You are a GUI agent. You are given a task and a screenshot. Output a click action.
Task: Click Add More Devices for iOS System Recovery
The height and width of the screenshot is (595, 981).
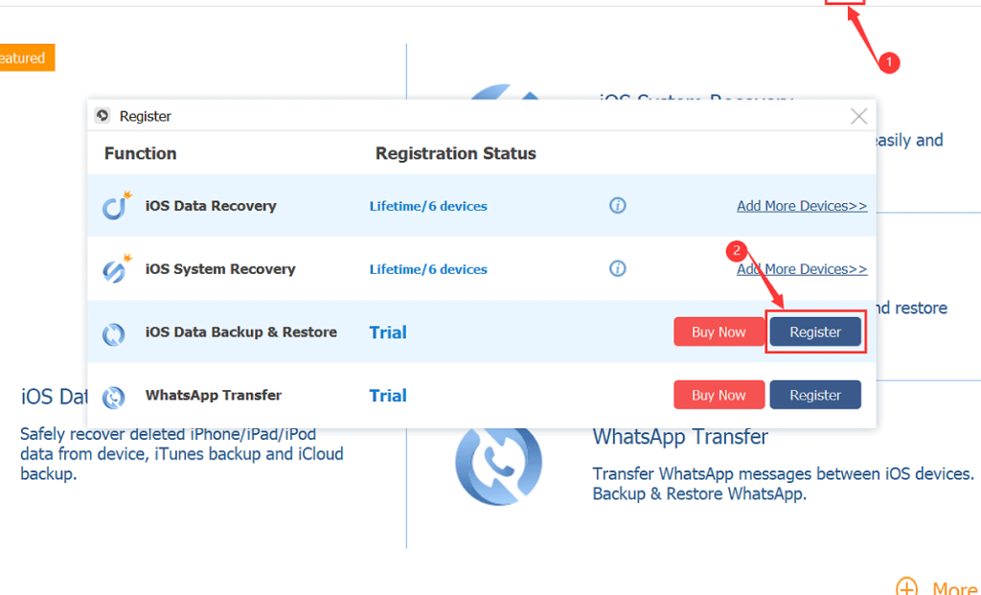point(802,269)
